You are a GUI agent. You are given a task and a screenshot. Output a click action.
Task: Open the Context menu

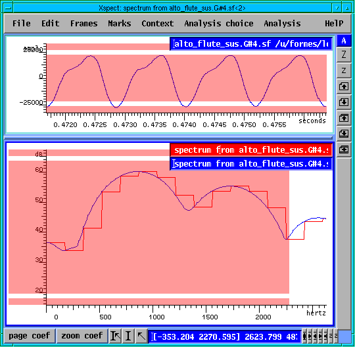point(158,23)
